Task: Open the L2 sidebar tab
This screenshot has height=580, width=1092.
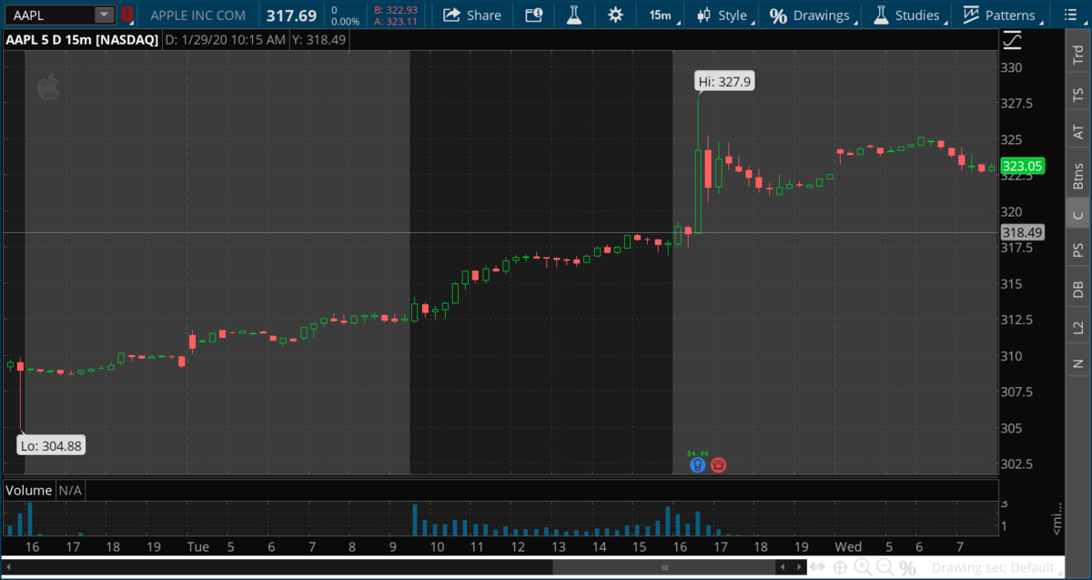Action: coord(1077,327)
